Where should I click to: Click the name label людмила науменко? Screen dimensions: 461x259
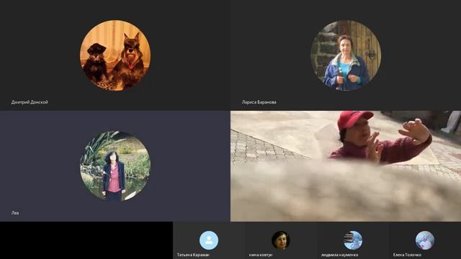pyautogui.click(x=339, y=255)
